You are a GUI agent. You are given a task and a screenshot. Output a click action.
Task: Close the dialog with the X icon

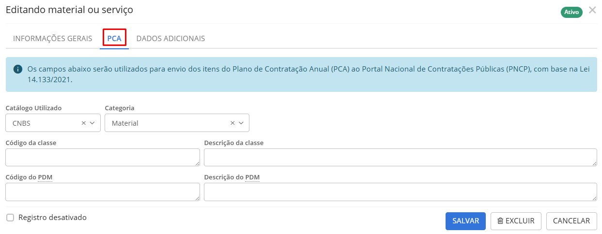[592, 10]
